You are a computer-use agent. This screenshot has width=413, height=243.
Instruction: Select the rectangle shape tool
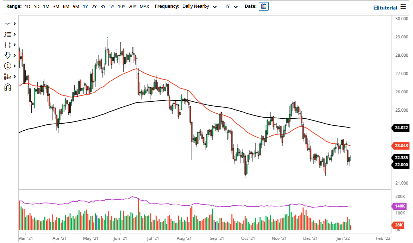click(x=7, y=45)
